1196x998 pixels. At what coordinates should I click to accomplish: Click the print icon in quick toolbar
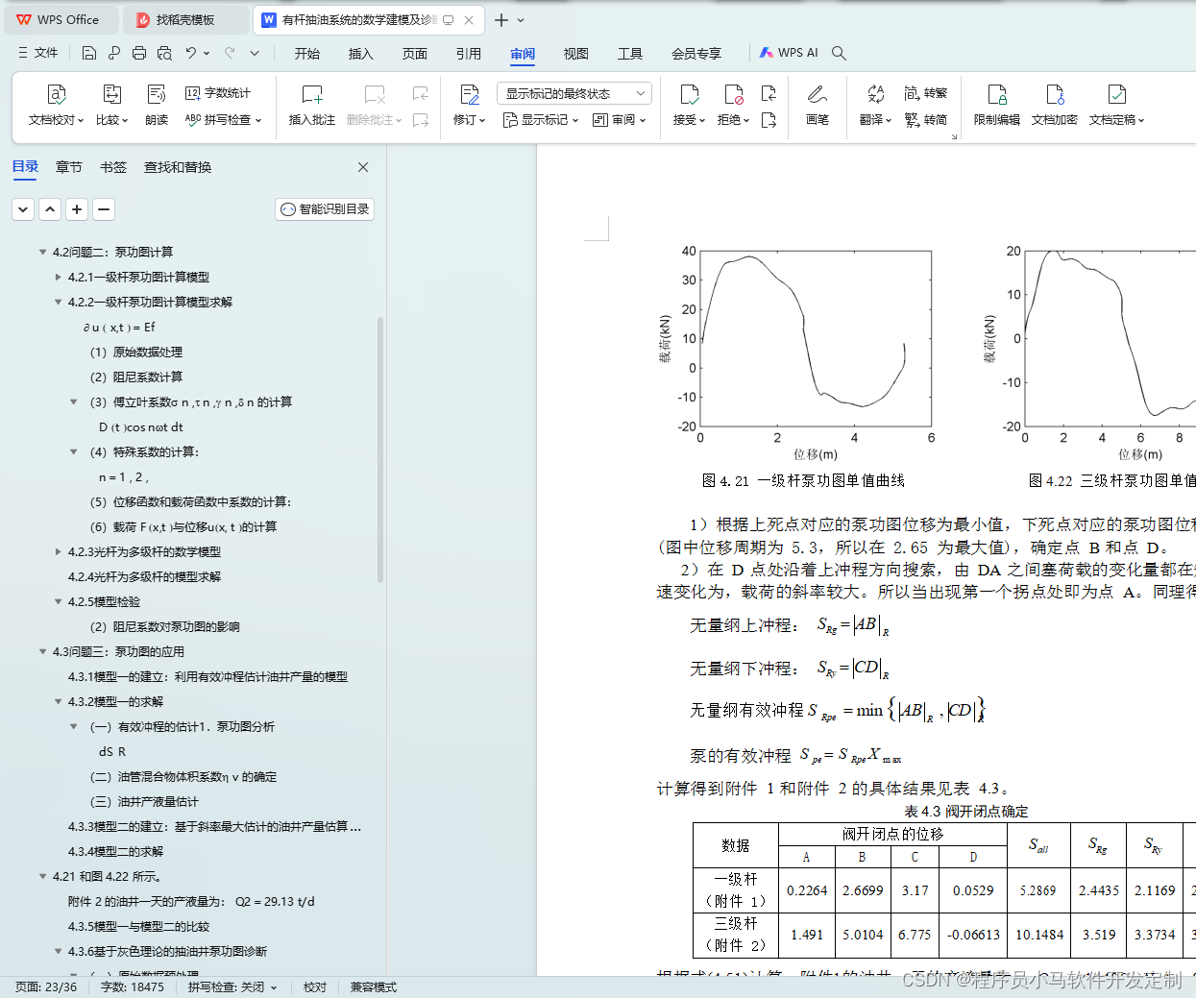(x=139, y=53)
